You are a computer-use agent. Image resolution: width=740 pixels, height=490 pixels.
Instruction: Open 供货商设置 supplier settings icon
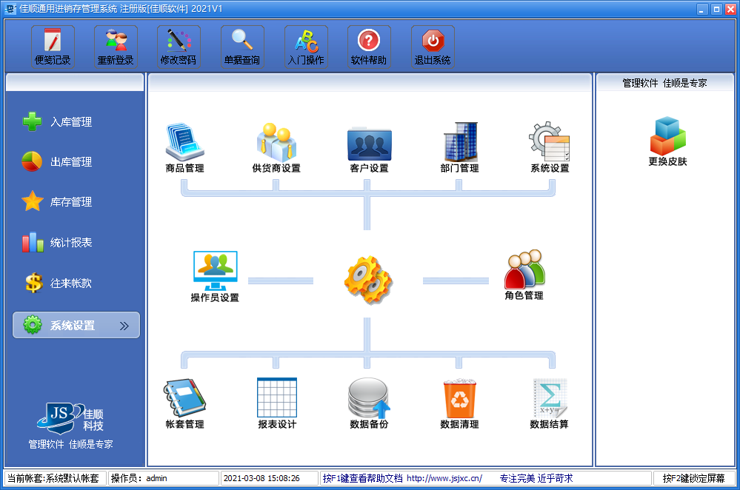[x=276, y=147]
